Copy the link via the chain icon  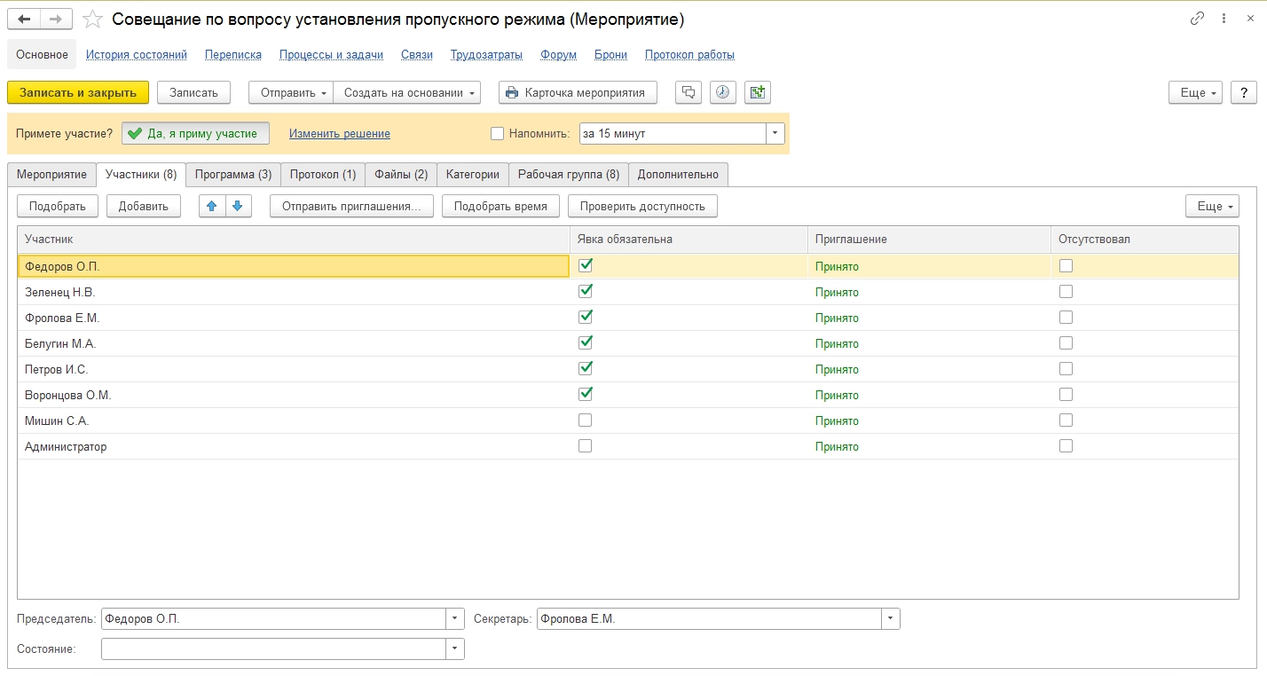[1197, 19]
